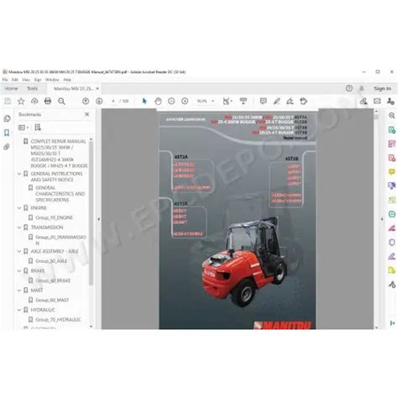
Task: Zoom out with the minus icon
Action: [x=171, y=102]
